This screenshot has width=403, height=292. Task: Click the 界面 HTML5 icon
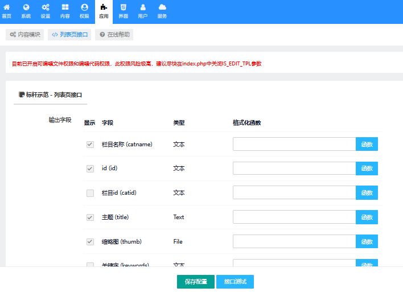click(x=124, y=7)
